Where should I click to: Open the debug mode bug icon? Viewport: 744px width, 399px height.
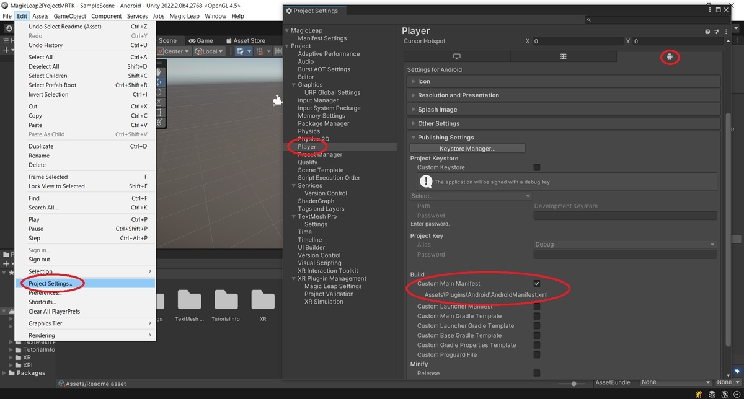tap(699, 394)
